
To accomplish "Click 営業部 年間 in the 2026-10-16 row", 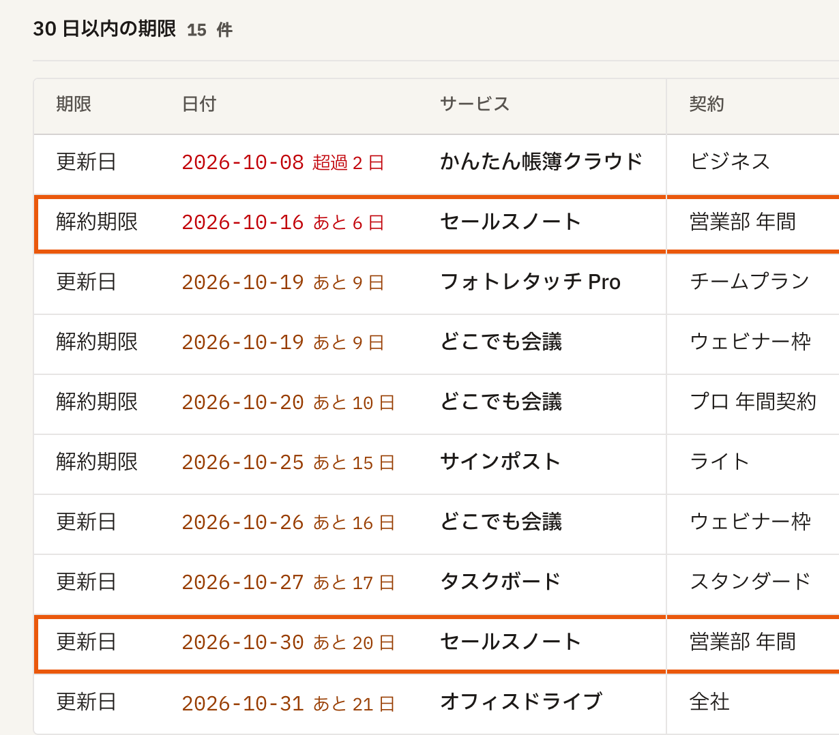I will [743, 222].
